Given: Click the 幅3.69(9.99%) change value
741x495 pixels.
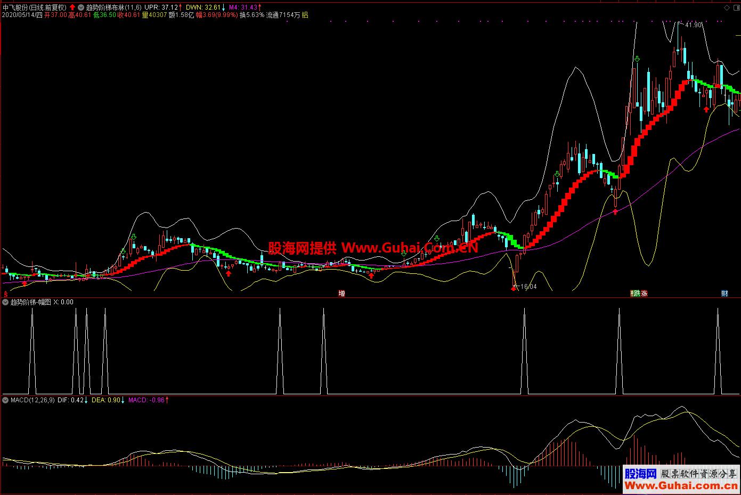Looking at the screenshot, I should click(217, 15).
